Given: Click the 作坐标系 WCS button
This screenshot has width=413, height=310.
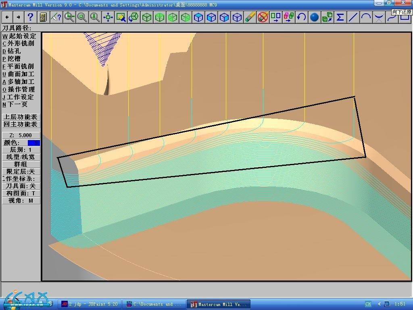Looking at the screenshot, I should [x=21, y=179].
